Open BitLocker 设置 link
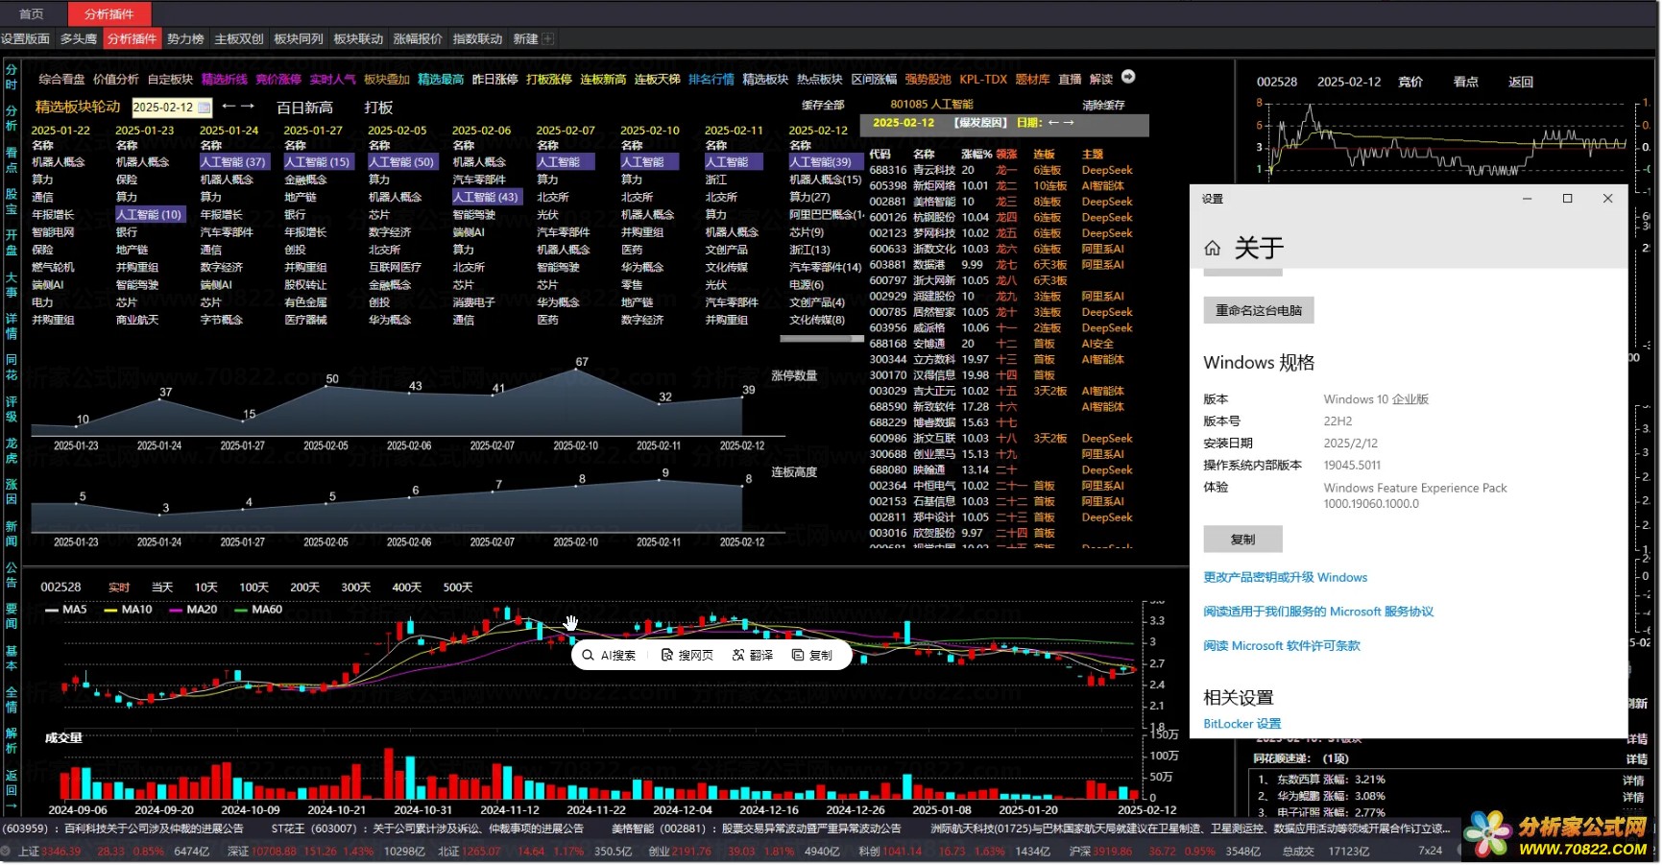This screenshot has width=1663, height=865. 1241,725
